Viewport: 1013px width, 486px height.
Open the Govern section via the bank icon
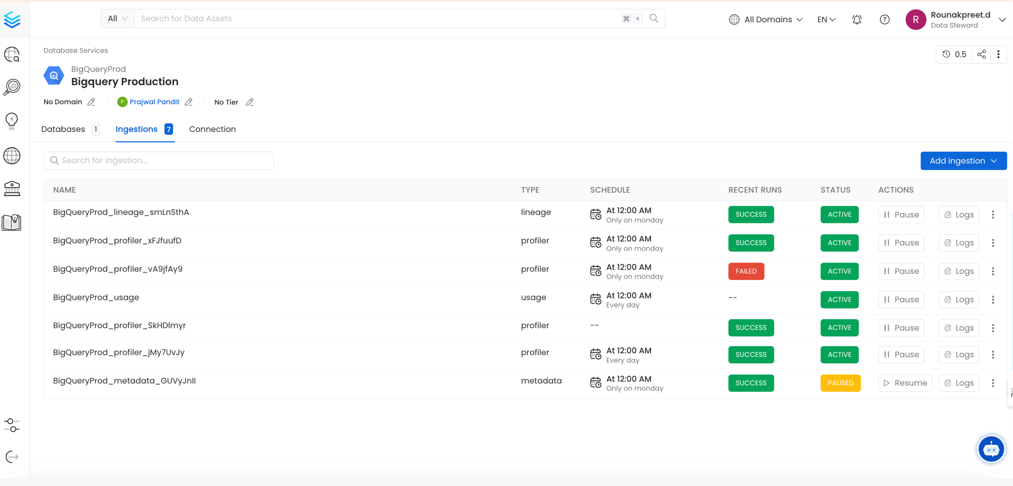pyautogui.click(x=12, y=188)
